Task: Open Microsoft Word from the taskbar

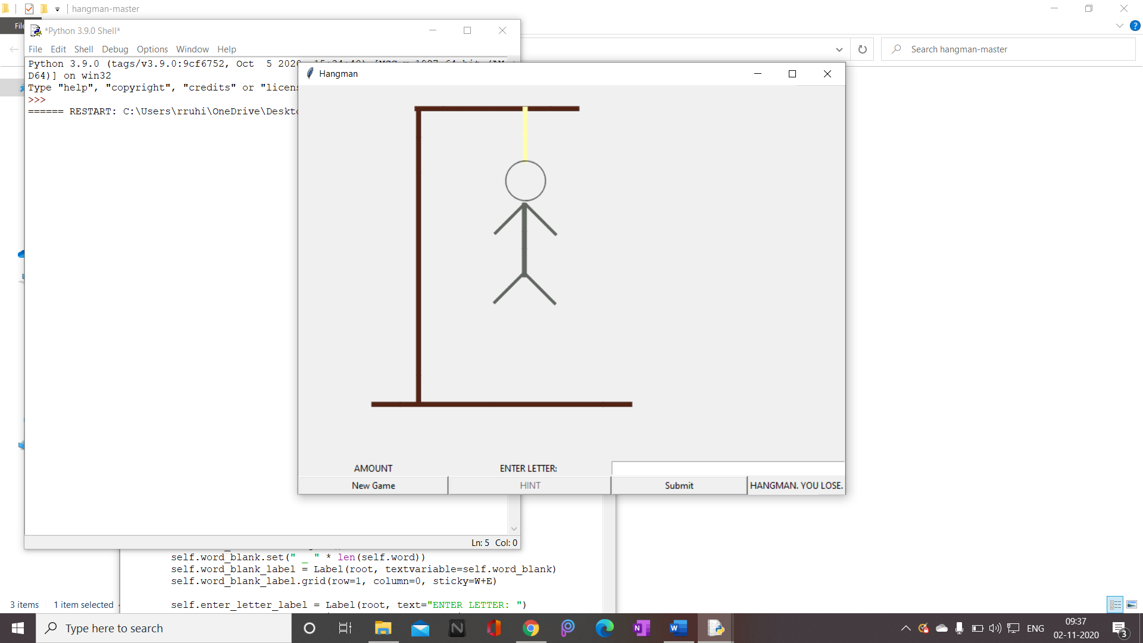Action: pos(678,628)
